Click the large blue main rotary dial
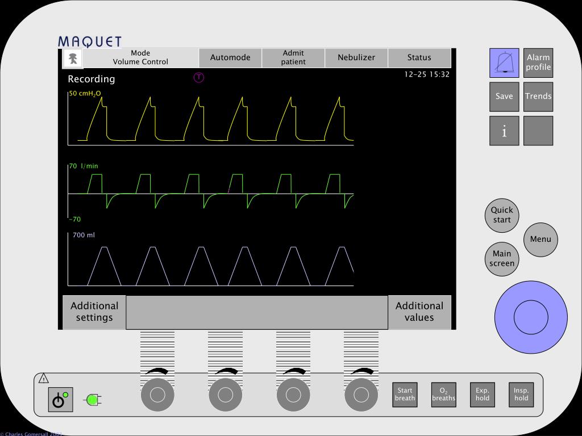Image resolution: width=582 pixels, height=436 pixels. click(531, 317)
